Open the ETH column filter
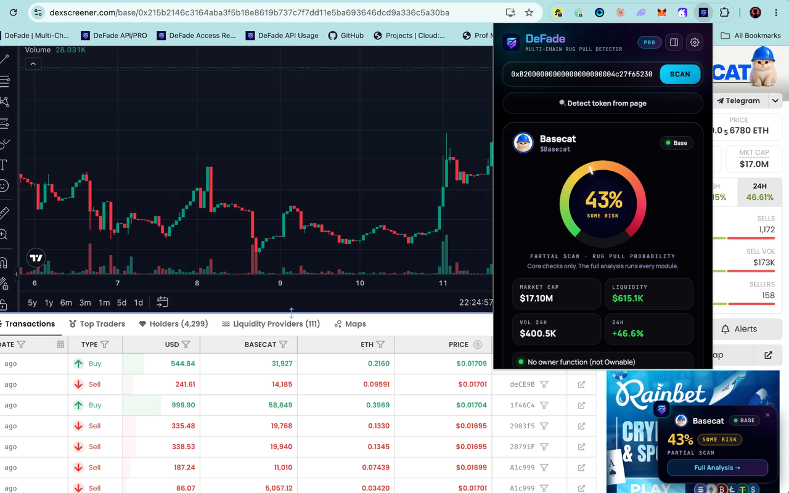789x493 pixels. [x=381, y=344]
